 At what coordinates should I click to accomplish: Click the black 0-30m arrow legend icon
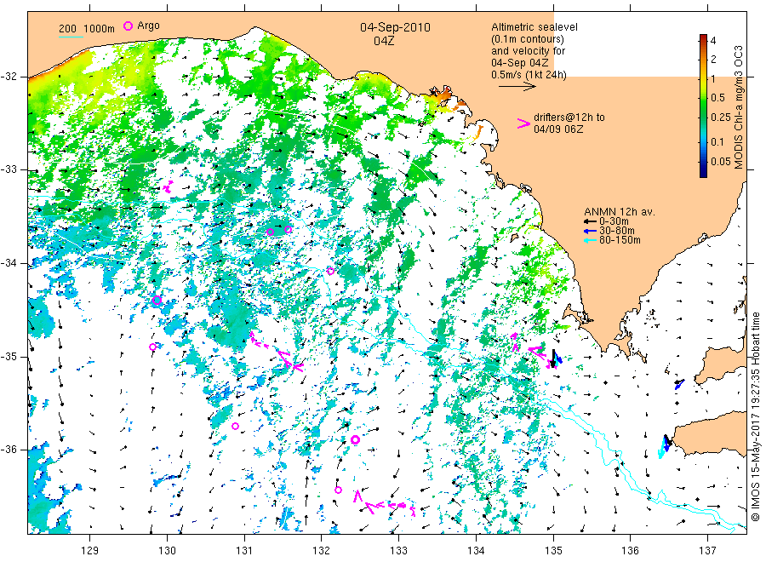[x=590, y=222]
